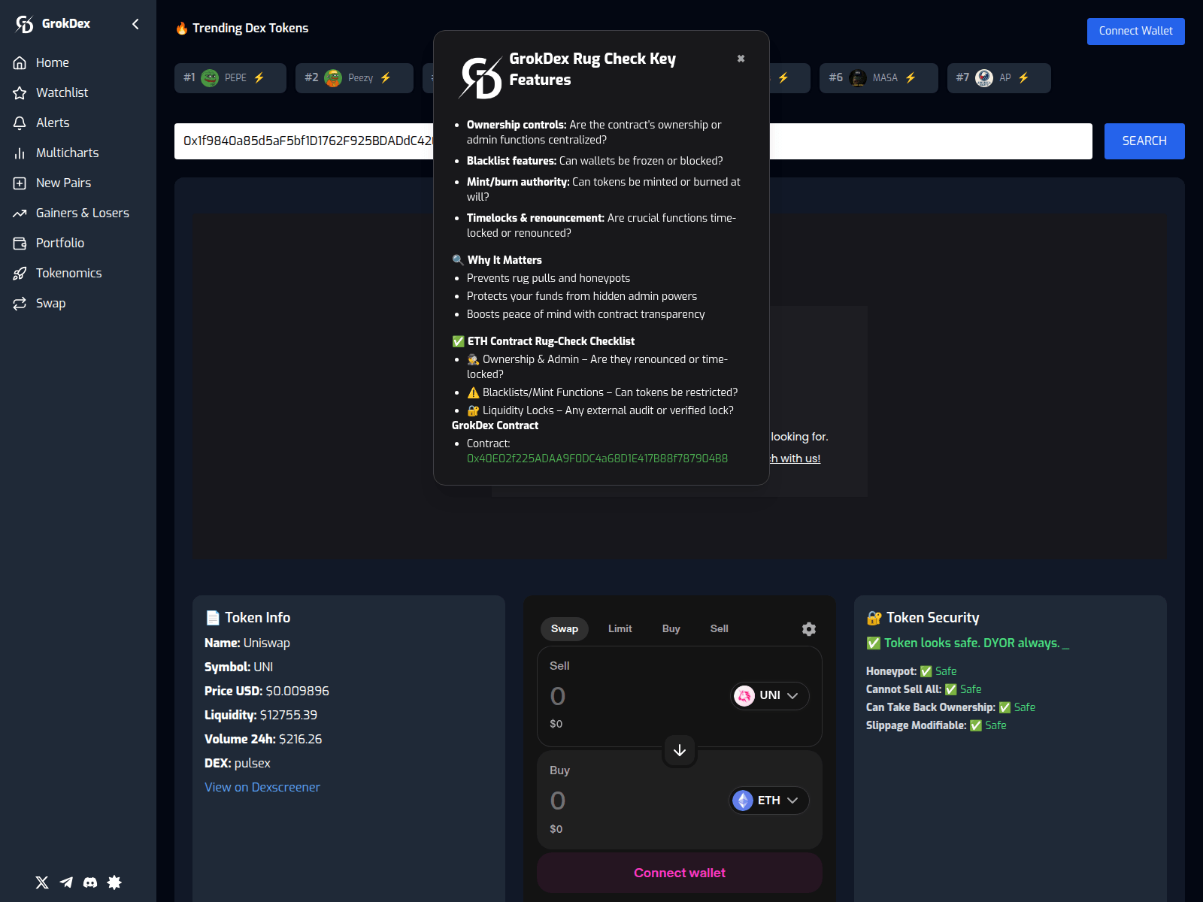Open the Watchlist page

(62, 92)
